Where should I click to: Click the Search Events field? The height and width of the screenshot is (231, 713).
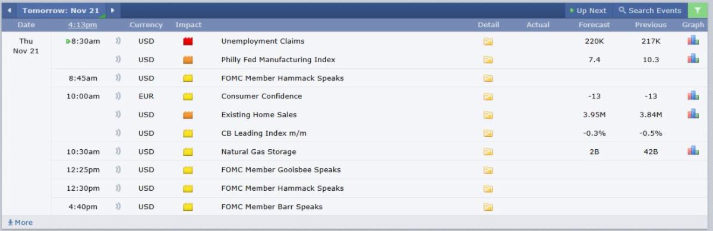(649, 11)
